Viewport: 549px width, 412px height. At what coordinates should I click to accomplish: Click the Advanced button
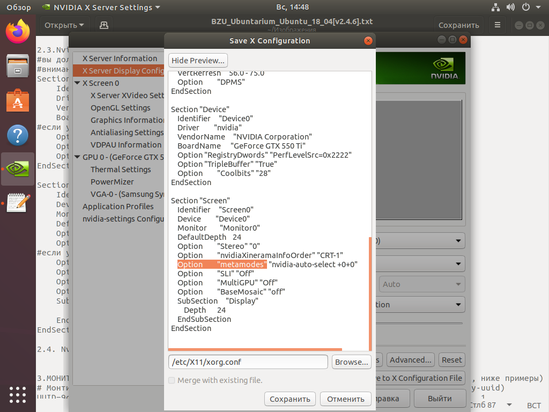point(410,360)
